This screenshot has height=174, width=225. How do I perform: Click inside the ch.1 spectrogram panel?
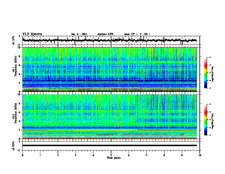pos(109,69)
